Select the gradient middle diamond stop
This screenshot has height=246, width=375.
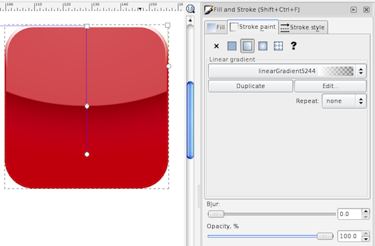click(x=87, y=106)
